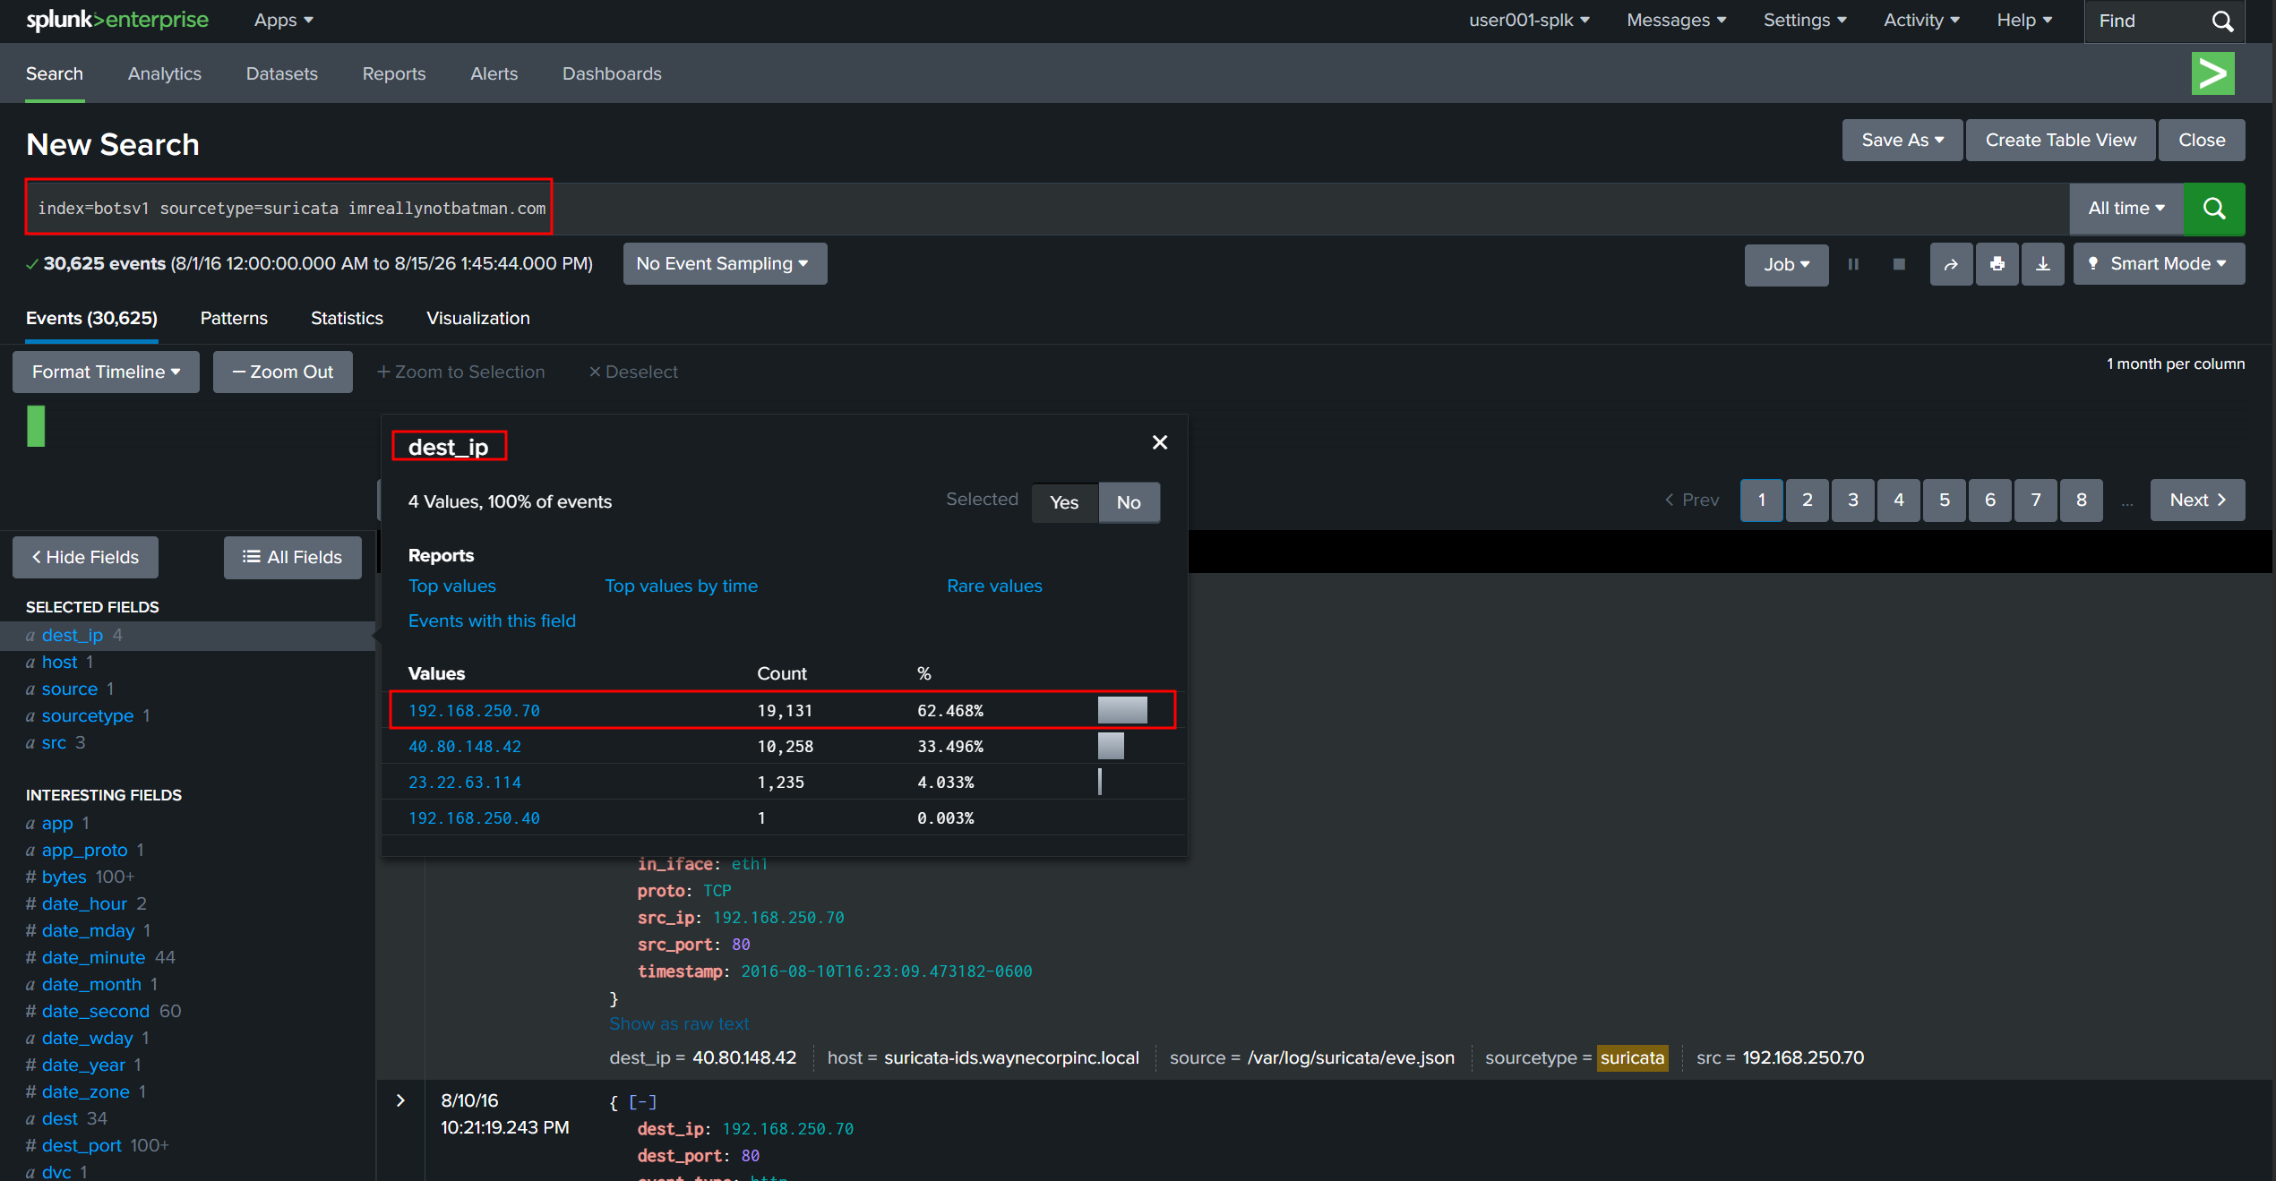The image size is (2276, 1181).
Task: Set dest_ip Selected to Yes
Action: 1064,502
